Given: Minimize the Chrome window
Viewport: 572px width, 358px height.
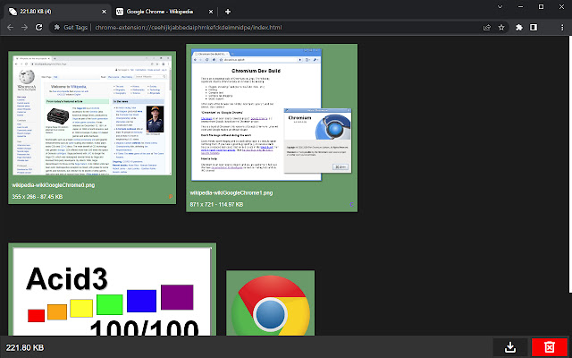Looking at the screenshot, I should pos(520,6).
